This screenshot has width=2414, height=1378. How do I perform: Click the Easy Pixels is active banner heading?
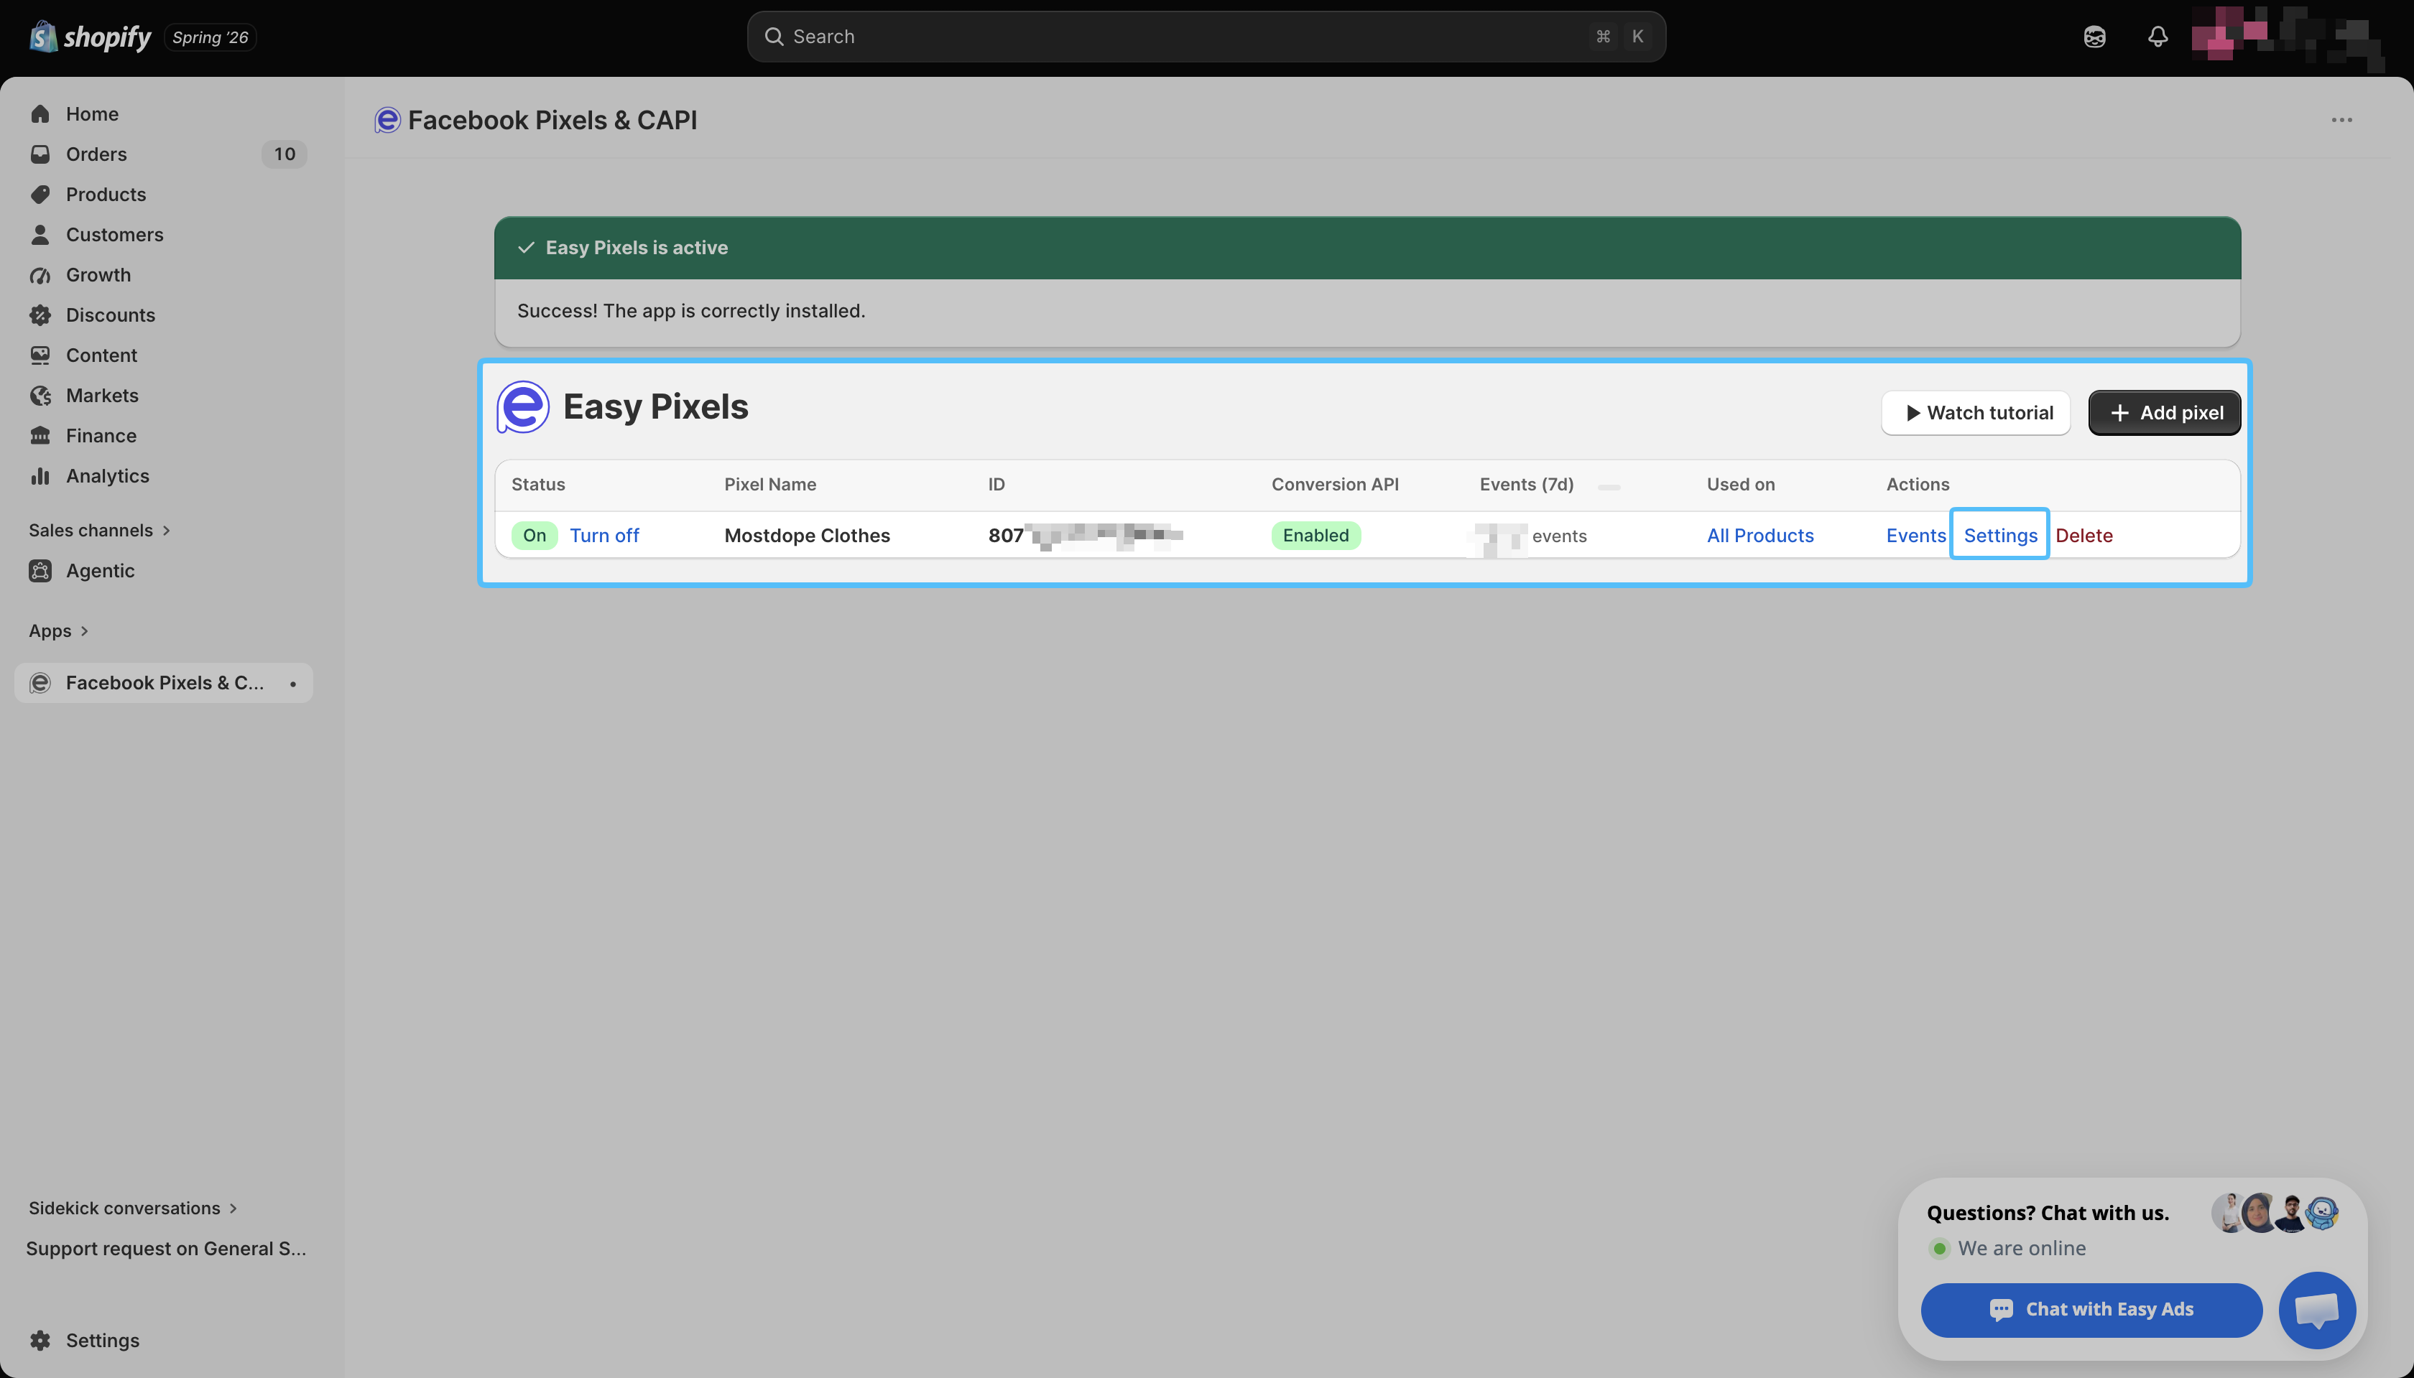(x=636, y=248)
